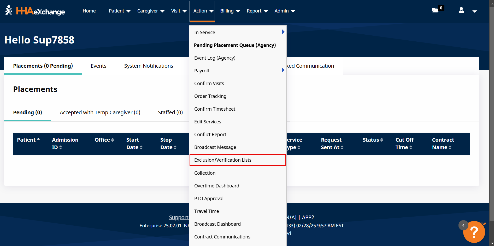Switch to Accepted with Temp Caregiver tab
The width and height of the screenshot is (494, 246).
(100, 112)
